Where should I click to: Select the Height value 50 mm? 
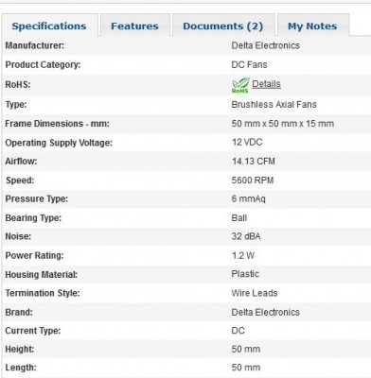[246, 349]
